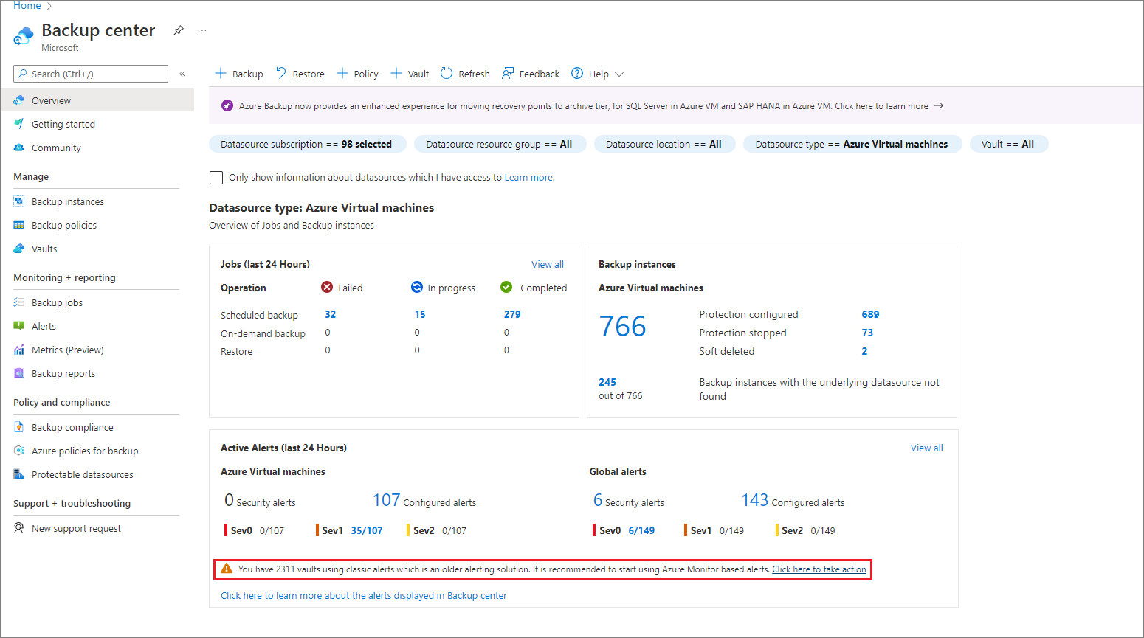Open the 15 in-progress scheduled backups
This screenshot has width=1144, height=638.
pos(420,314)
